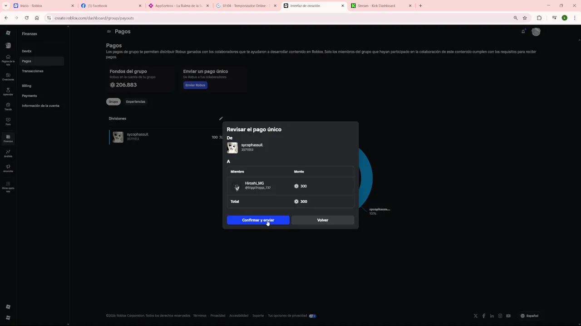Click the Enviar Robux button

point(195,85)
